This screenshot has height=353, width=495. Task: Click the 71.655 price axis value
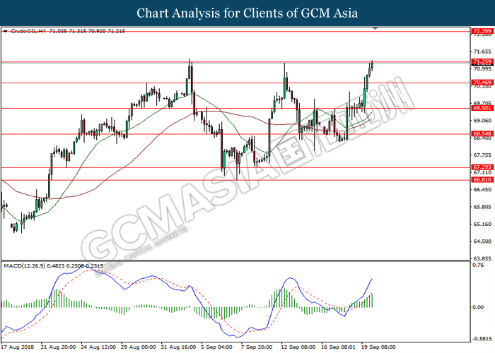pyautogui.click(x=483, y=52)
